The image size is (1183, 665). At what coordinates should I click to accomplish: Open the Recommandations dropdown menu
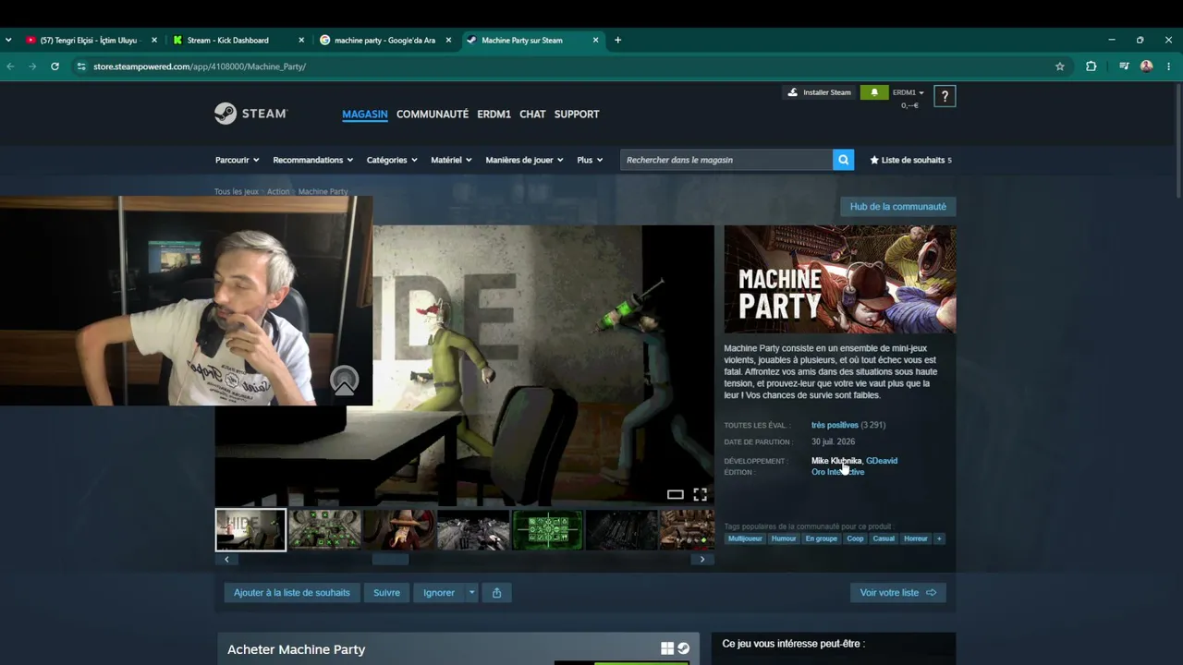tap(312, 160)
